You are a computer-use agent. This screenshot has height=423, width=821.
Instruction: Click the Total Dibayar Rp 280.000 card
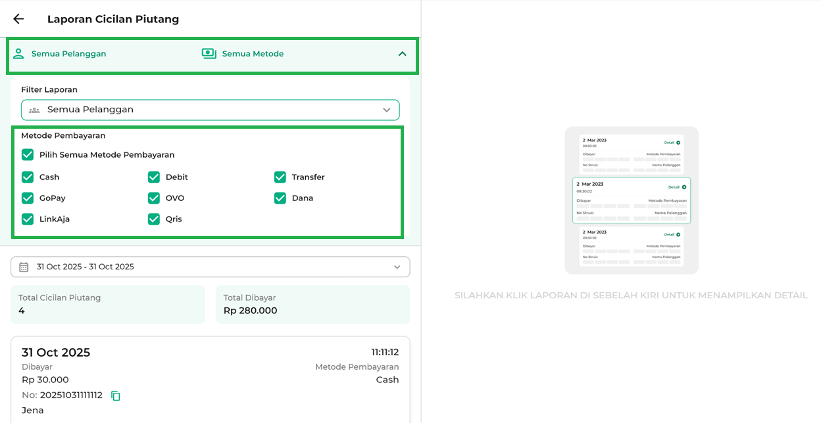tap(312, 304)
